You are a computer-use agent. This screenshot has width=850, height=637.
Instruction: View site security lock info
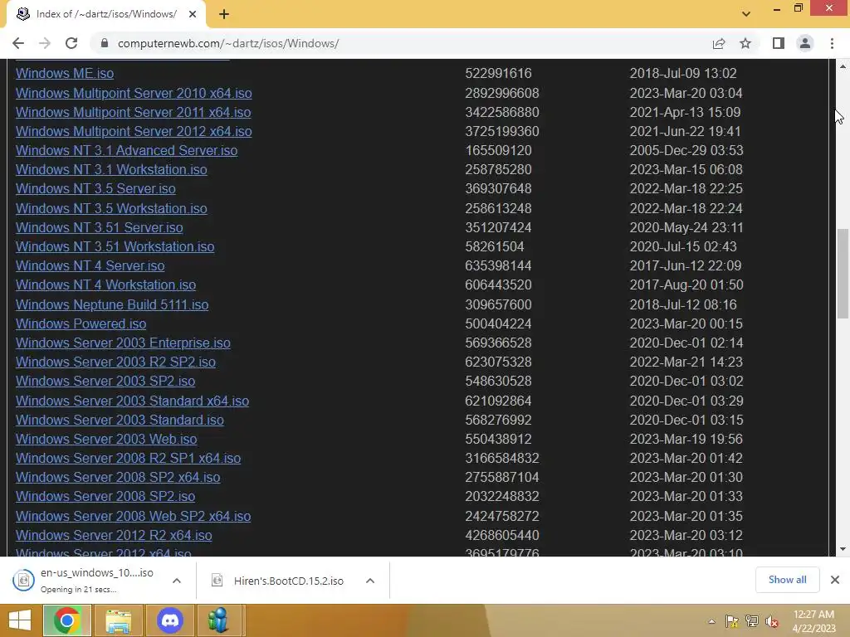click(x=104, y=43)
